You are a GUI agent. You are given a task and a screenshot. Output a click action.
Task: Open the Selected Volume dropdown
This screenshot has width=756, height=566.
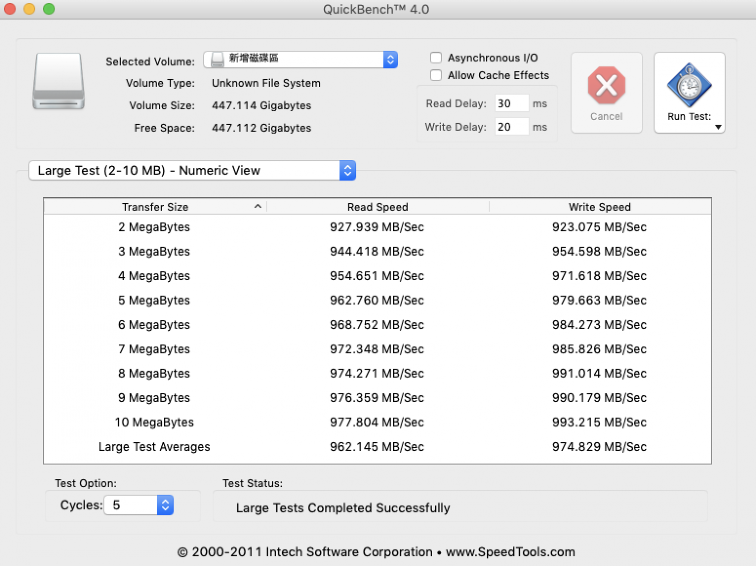pos(390,60)
